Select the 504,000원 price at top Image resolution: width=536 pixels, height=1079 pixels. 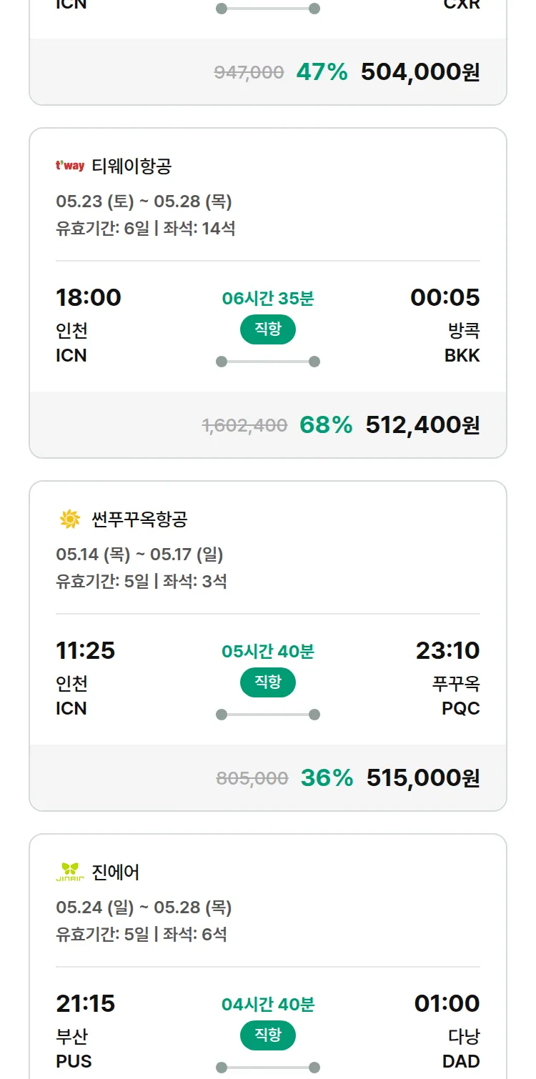pos(420,72)
